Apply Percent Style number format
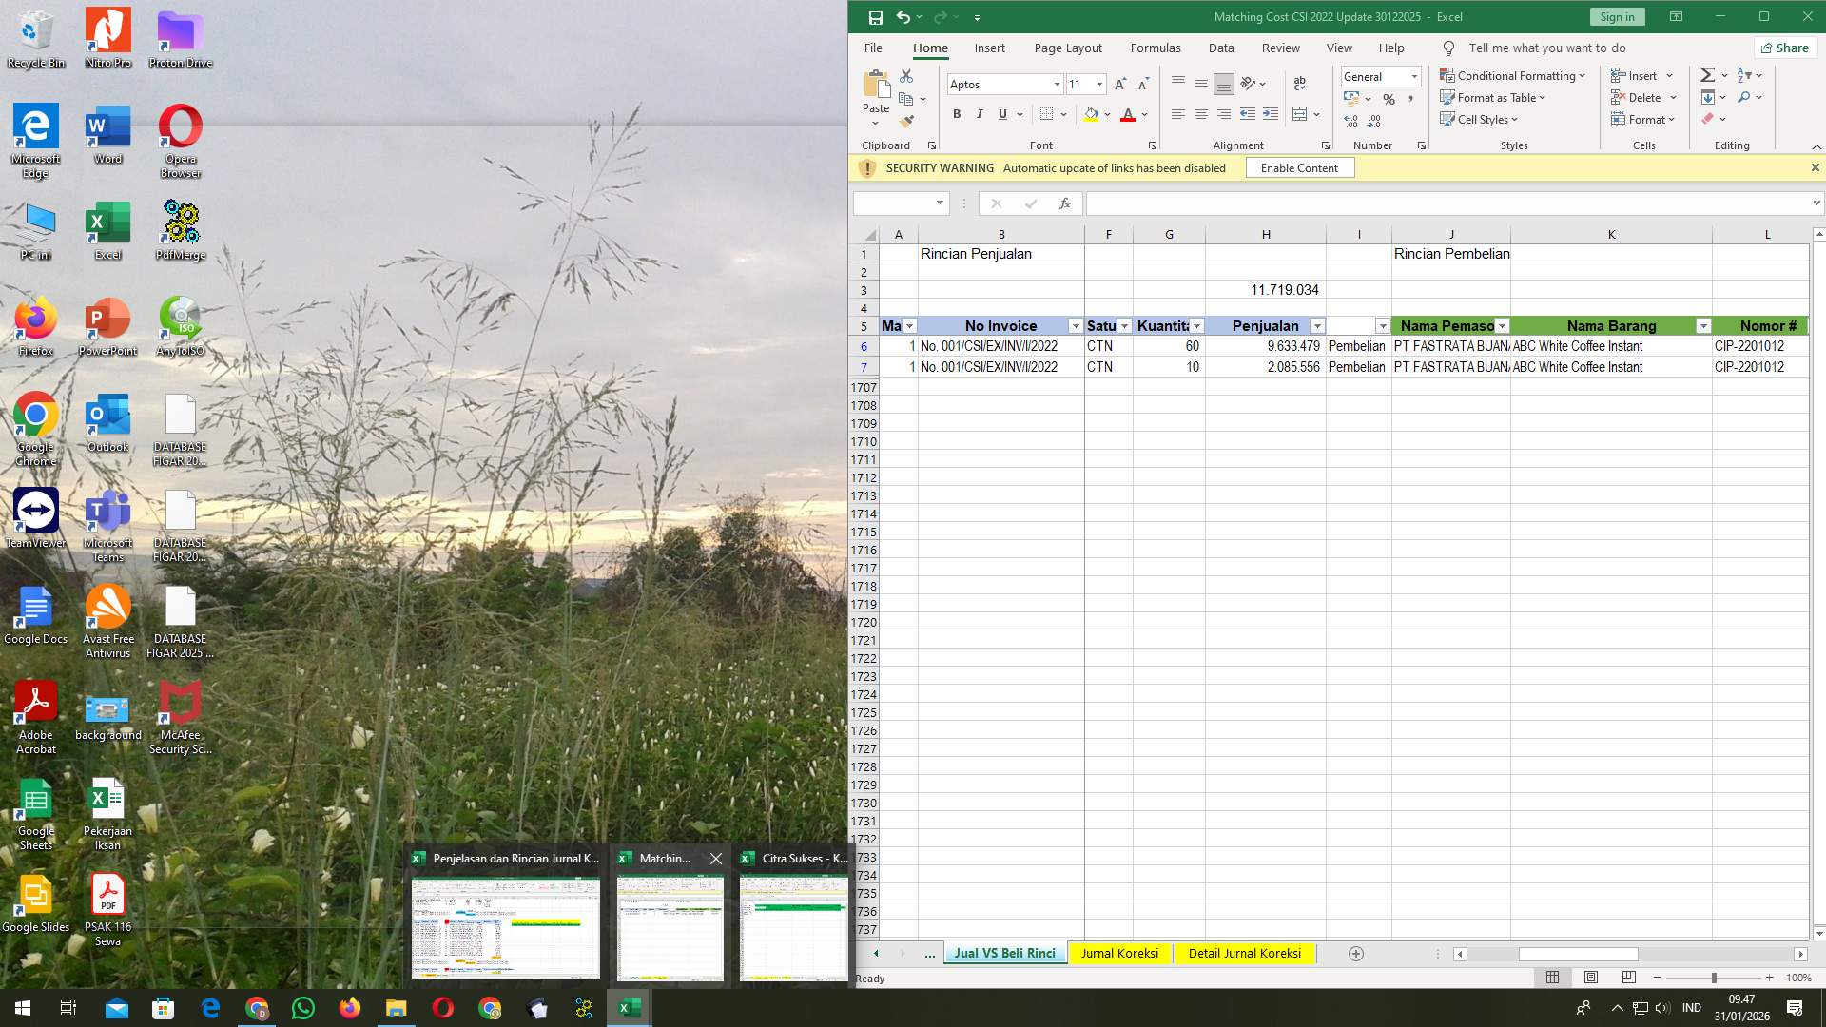This screenshot has height=1027, width=1826. point(1389,98)
